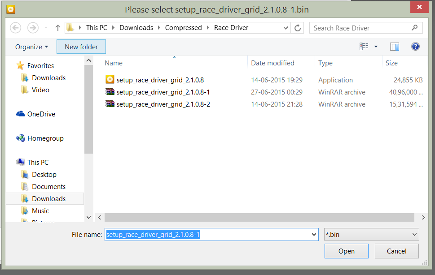
Task: Expand arrow after Downloads in breadcrumb
Action: tap(159, 28)
